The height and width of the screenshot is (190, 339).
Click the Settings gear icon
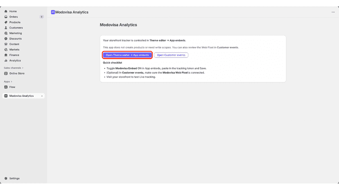pos(6,178)
